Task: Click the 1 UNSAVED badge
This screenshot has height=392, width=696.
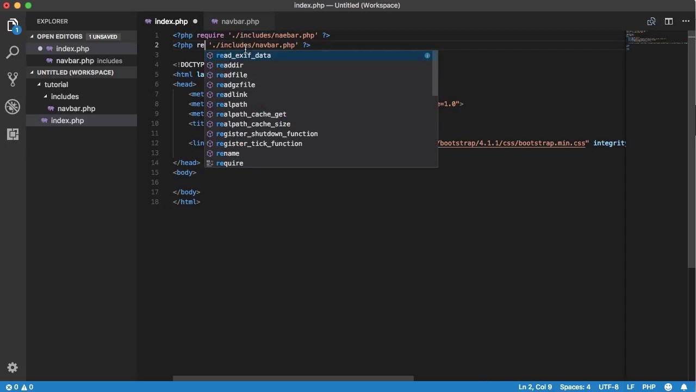Action: pos(103,36)
